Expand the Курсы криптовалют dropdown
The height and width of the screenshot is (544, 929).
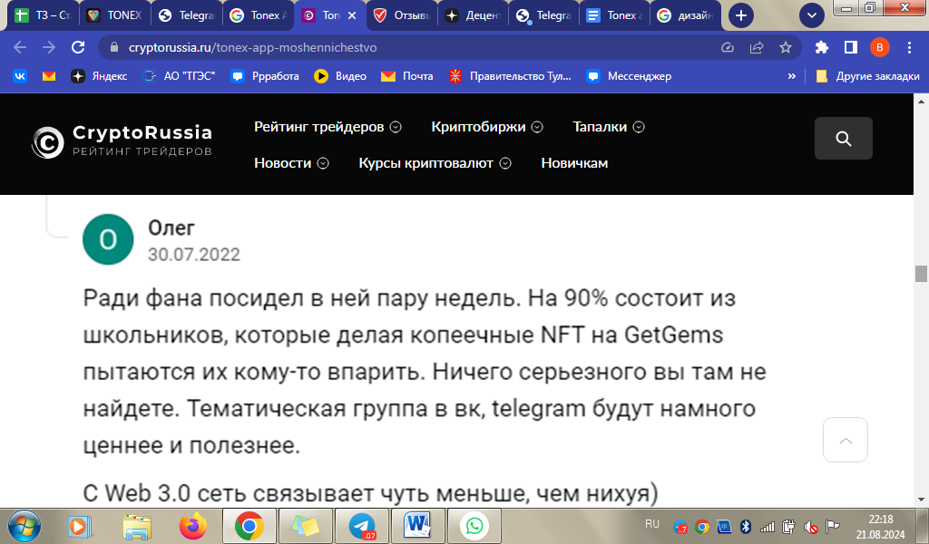click(435, 163)
